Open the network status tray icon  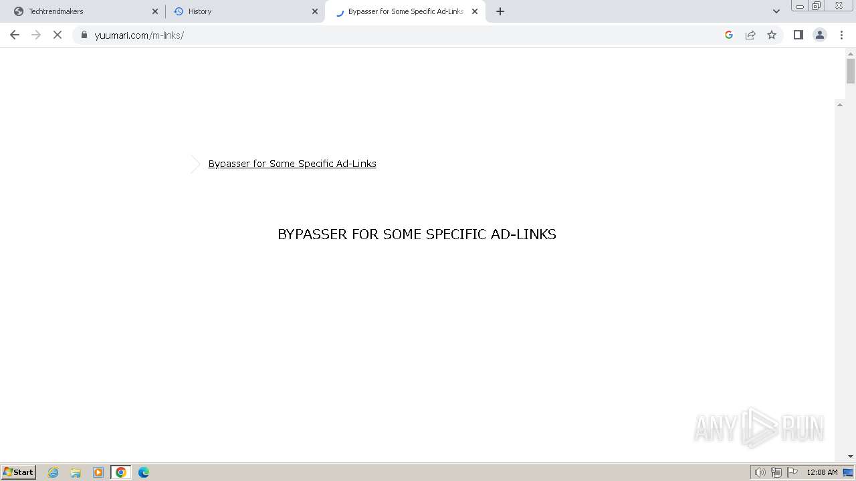pyautogui.click(x=776, y=472)
